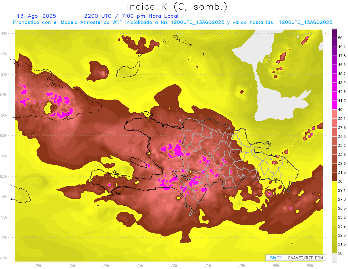Click the latitude axis label 22N

pyautogui.click(x=4, y=34)
